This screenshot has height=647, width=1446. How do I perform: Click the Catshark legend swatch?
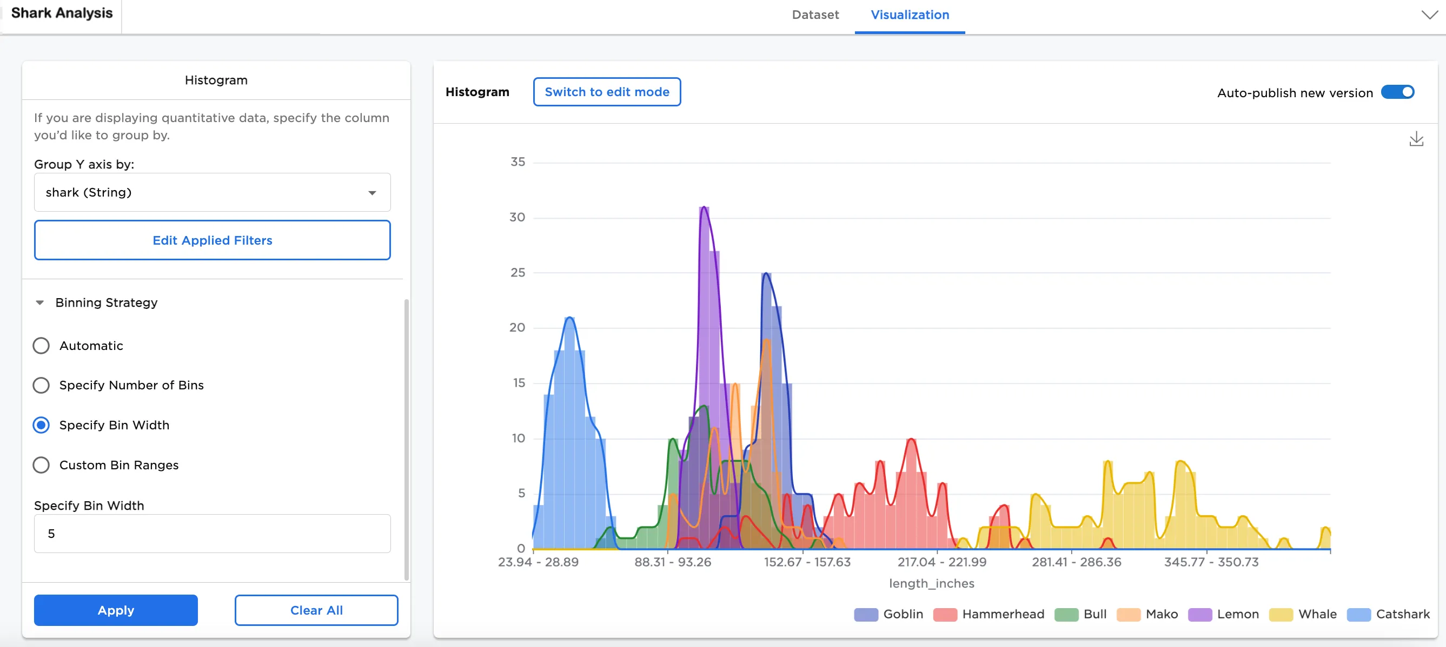click(1358, 615)
